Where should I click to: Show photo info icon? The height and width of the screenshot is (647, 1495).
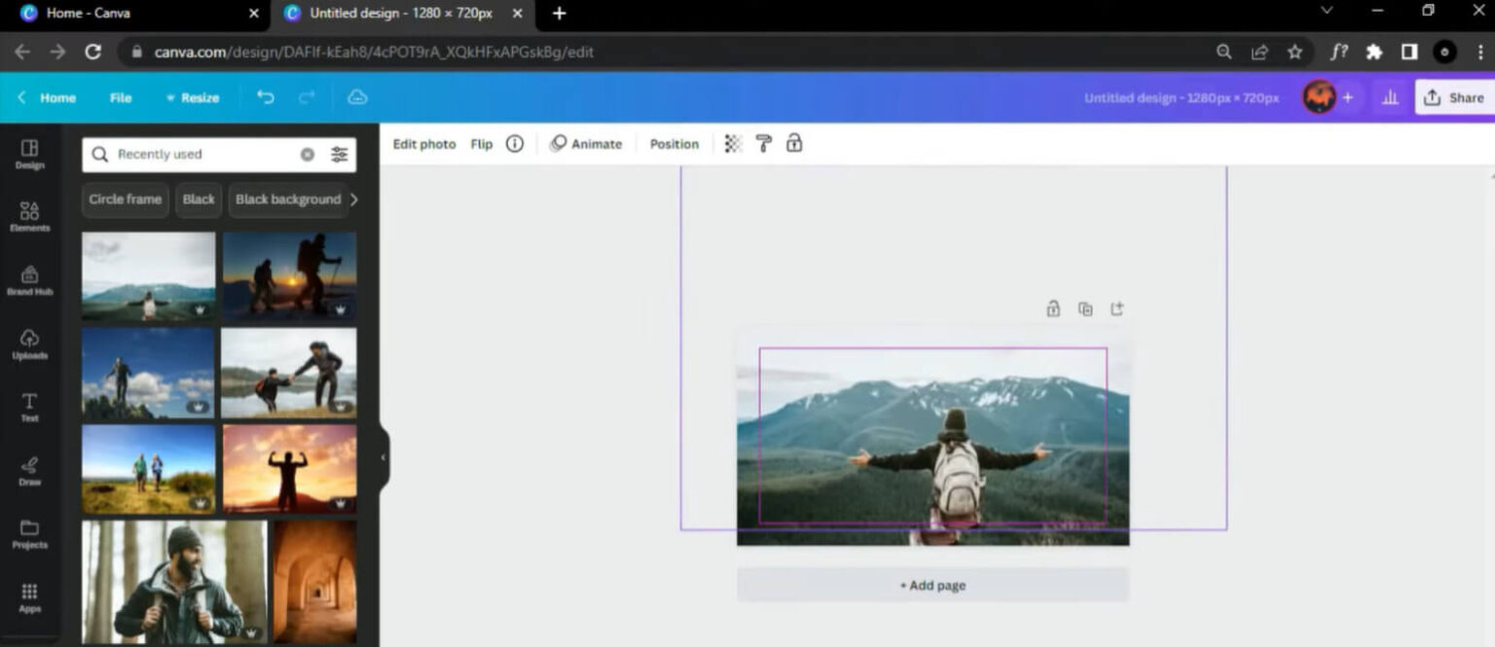pyautogui.click(x=515, y=144)
